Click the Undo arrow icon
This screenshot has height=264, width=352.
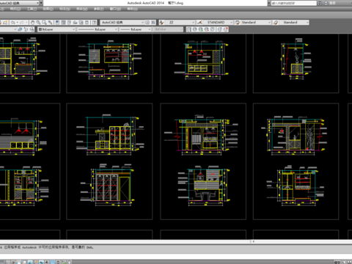pyautogui.click(x=13, y=23)
